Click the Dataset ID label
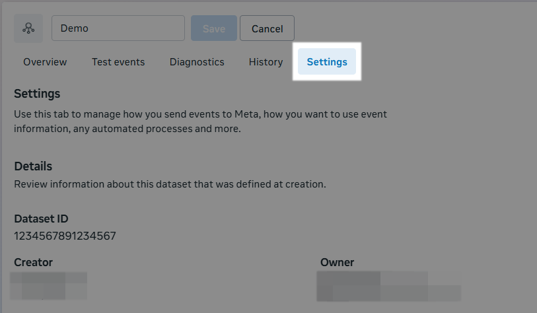 click(41, 219)
